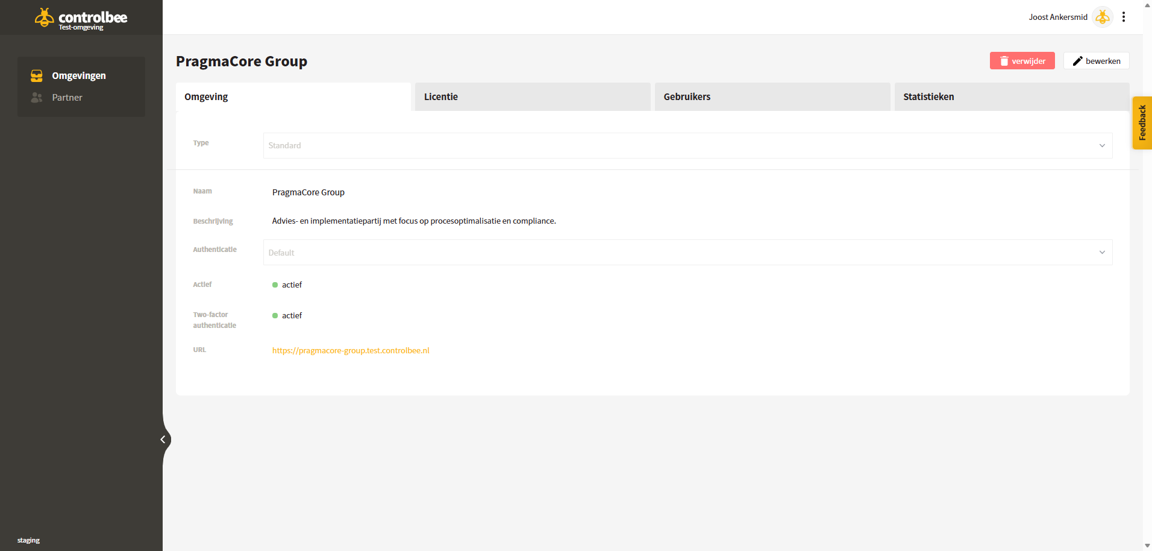This screenshot has height=551, width=1152.
Task: Click the Partner people icon in sidebar
Action: click(x=37, y=97)
